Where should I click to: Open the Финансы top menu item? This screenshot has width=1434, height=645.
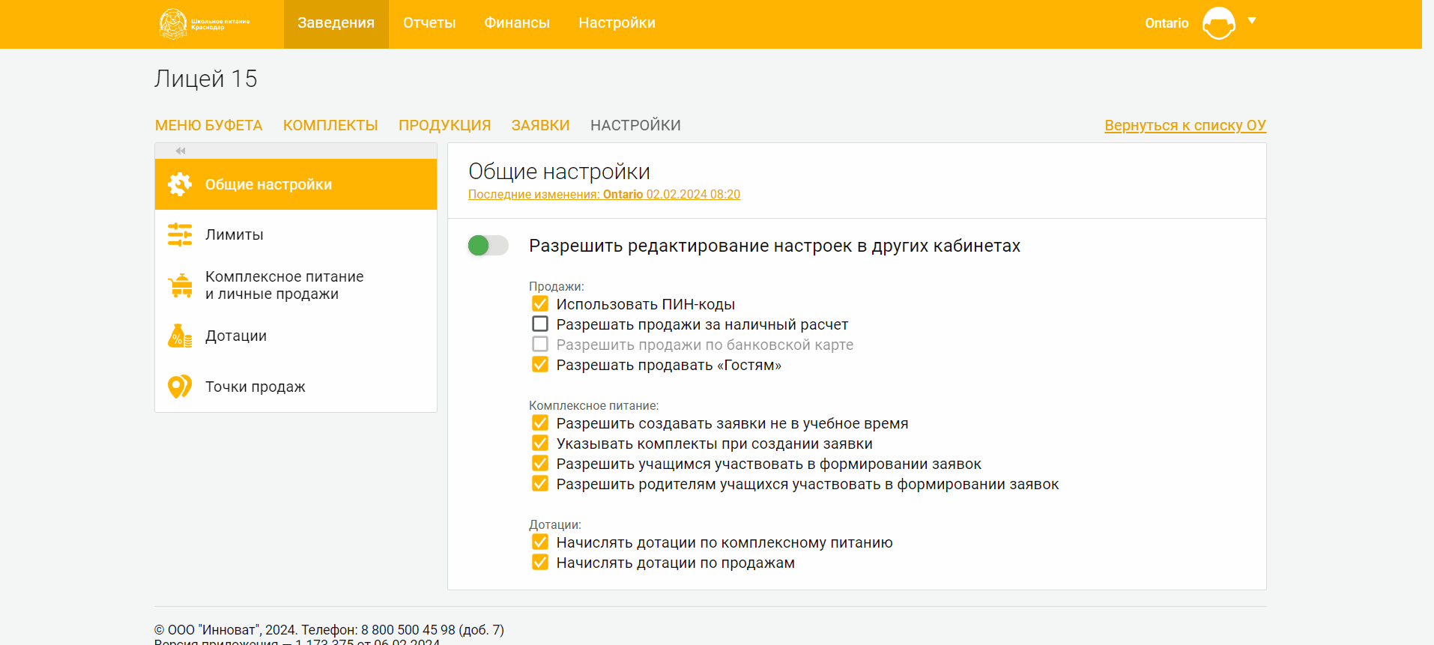point(517,23)
